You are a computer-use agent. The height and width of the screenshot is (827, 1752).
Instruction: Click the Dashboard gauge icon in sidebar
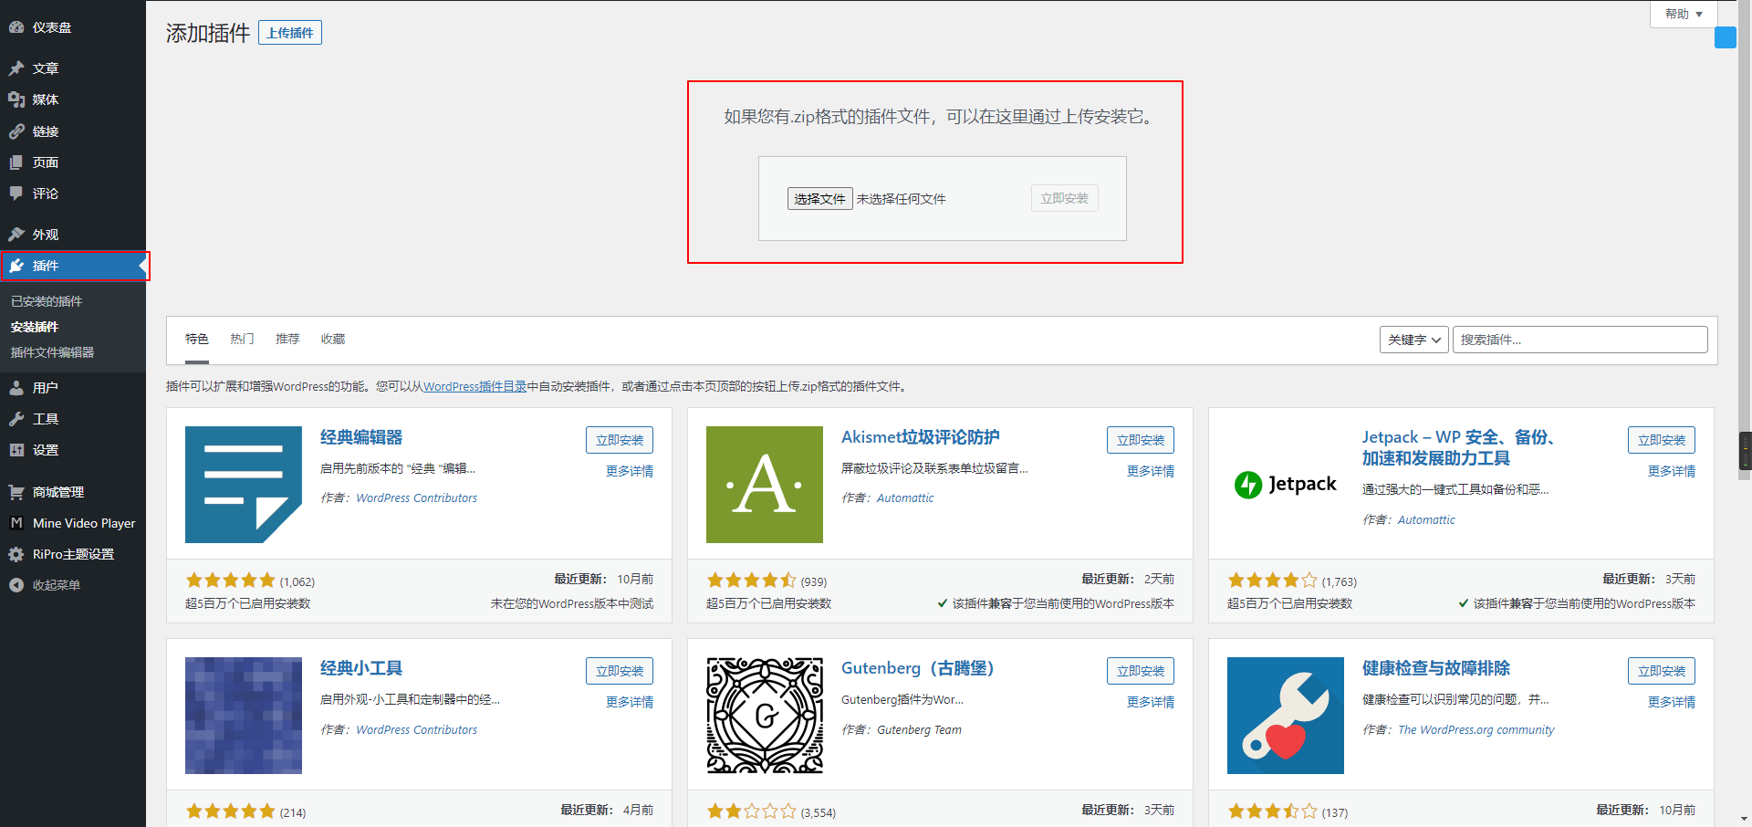pos(16,27)
